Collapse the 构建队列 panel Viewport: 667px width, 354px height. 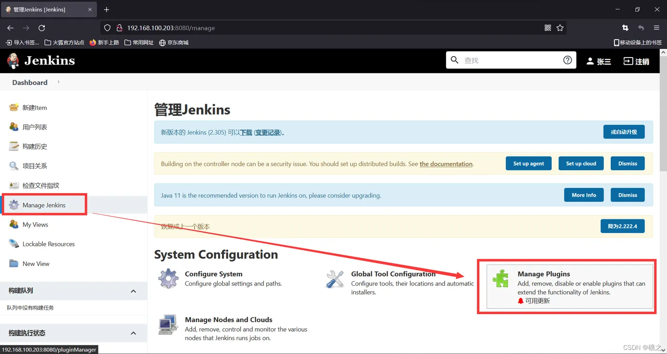pos(133,291)
